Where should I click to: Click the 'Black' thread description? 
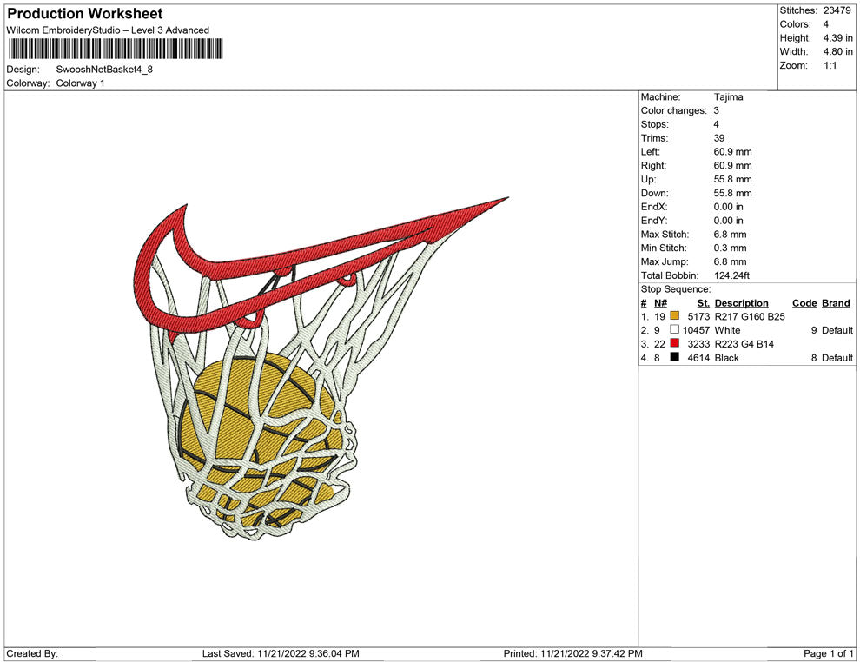click(x=727, y=358)
